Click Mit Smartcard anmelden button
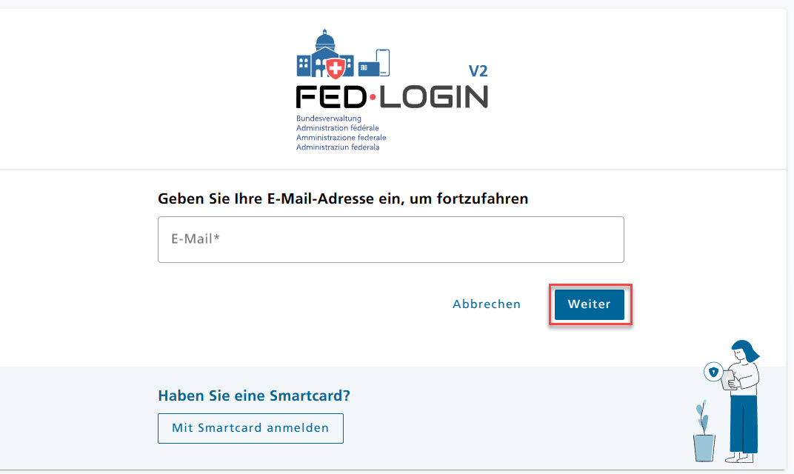Image resolution: width=794 pixels, height=474 pixels. click(x=250, y=428)
